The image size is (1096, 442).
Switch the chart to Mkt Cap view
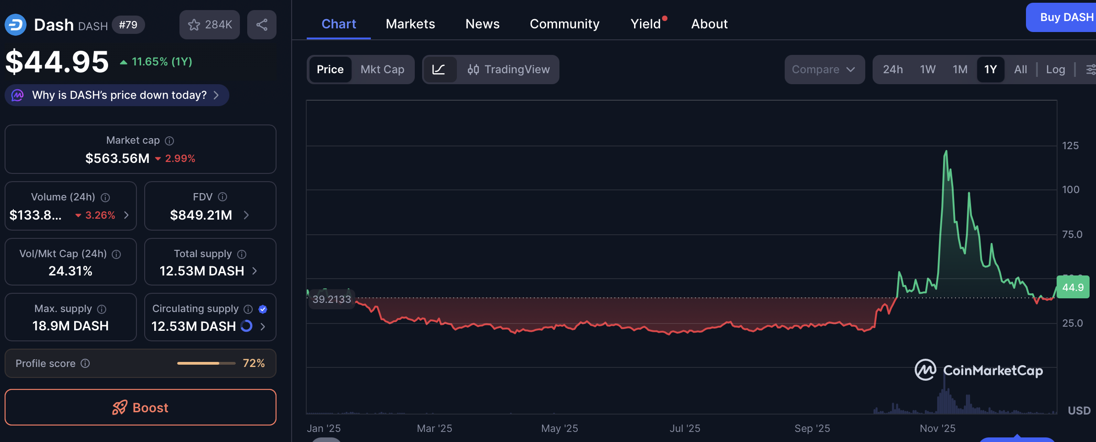382,70
